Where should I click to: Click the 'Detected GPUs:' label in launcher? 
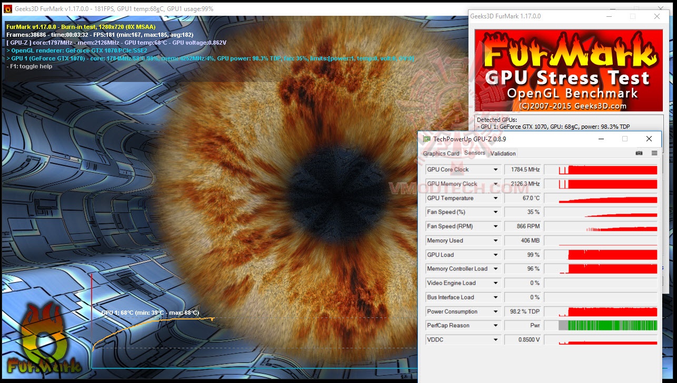click(497, 120)
